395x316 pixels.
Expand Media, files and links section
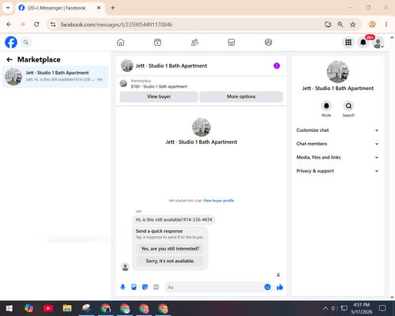point(337,157)
